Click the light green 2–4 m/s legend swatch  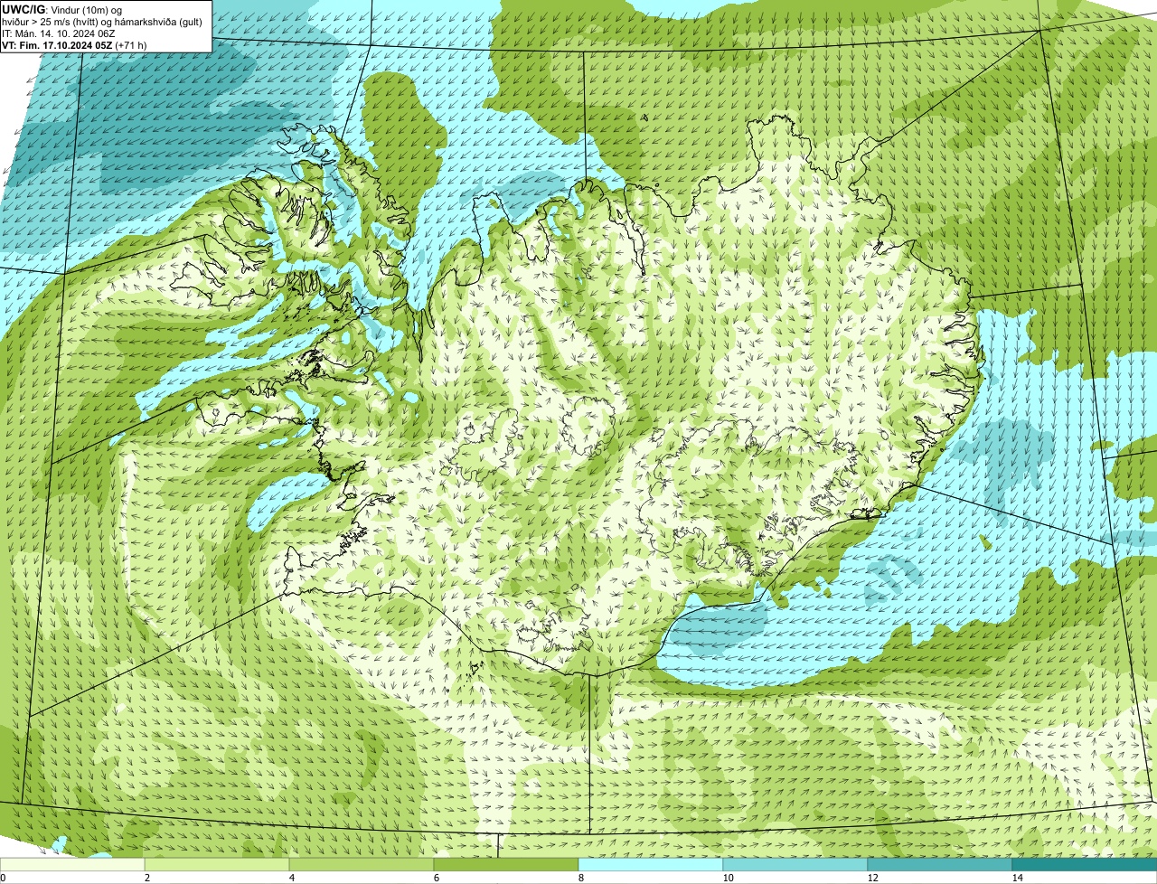point(217,864)
